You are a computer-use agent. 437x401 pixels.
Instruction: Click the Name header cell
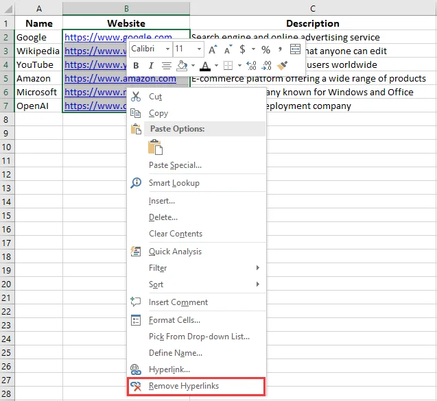pyautogui.click(x=38, y=23)
